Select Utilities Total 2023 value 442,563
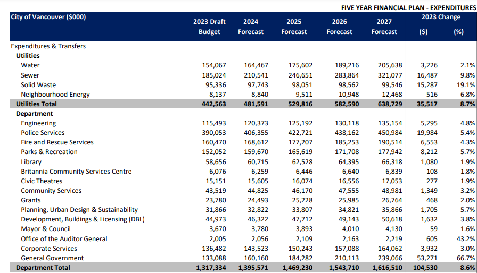Image resolution: width=477 pixels, height=273 pixels. [x=213, y=104]
